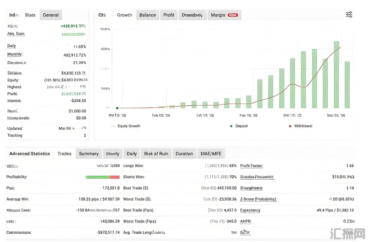The image size is (372, 242).
Task: Click the Profit Factor link
Action: click(251, 166)
